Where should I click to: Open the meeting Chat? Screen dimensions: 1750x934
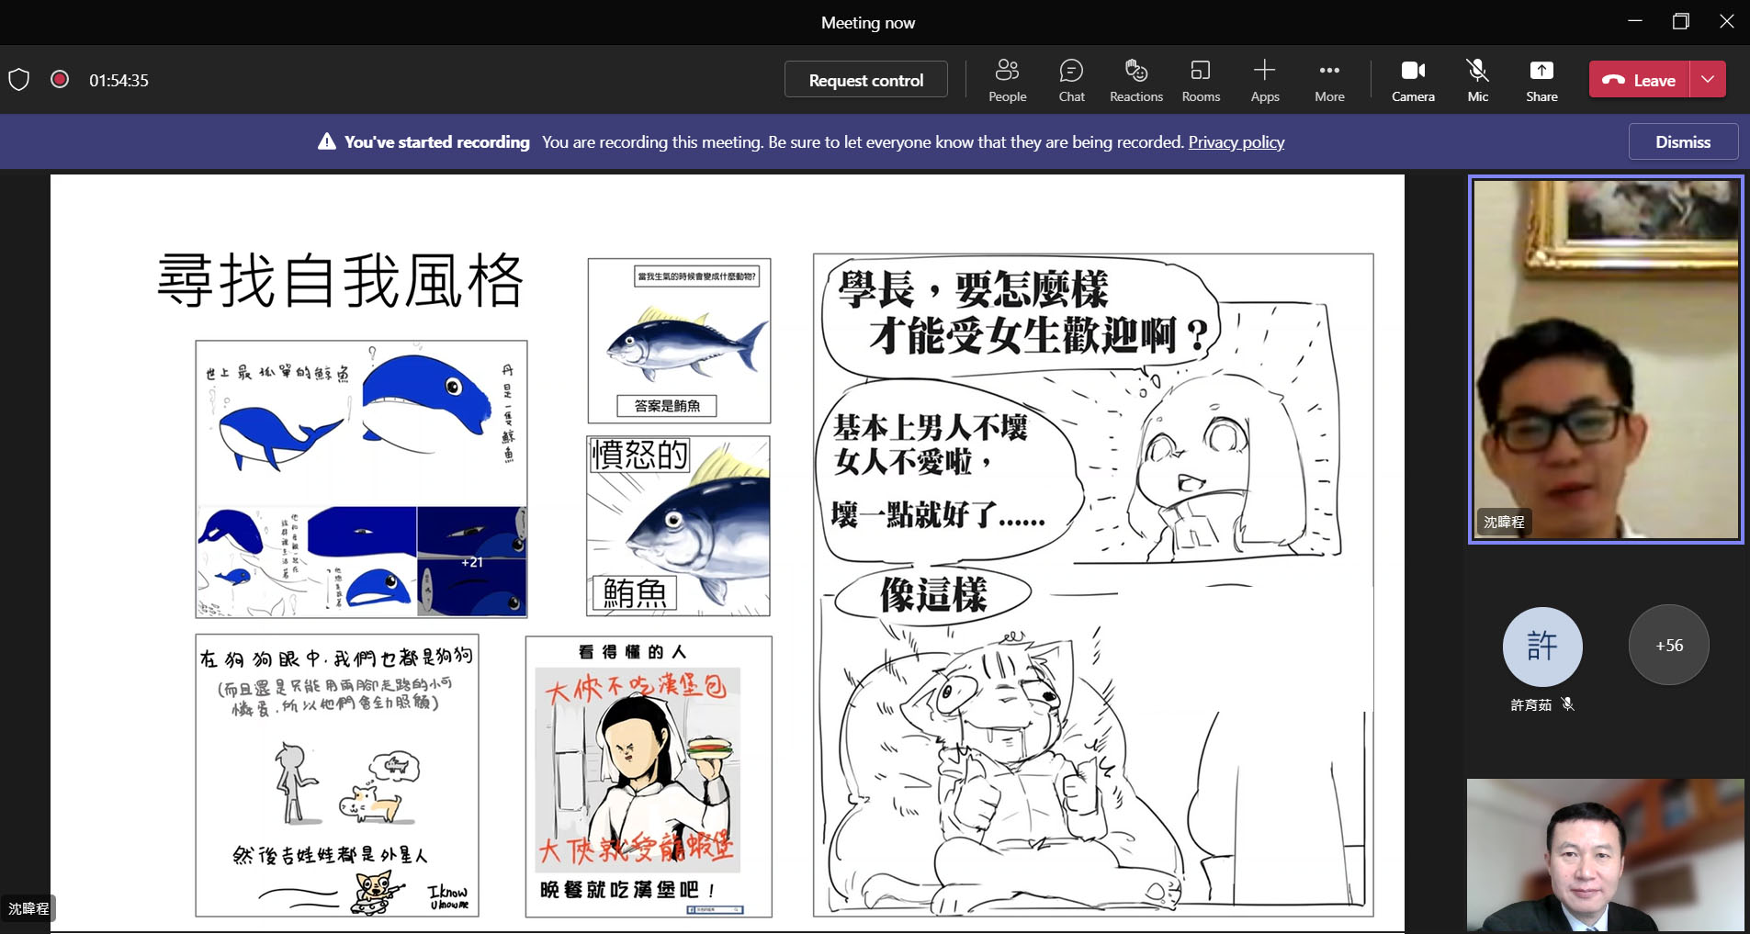pyautogui.click(x=1070, y=79)
